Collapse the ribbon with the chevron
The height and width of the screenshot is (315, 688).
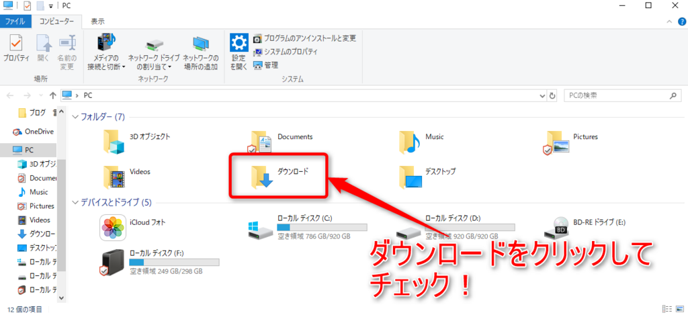pos(669,21)
